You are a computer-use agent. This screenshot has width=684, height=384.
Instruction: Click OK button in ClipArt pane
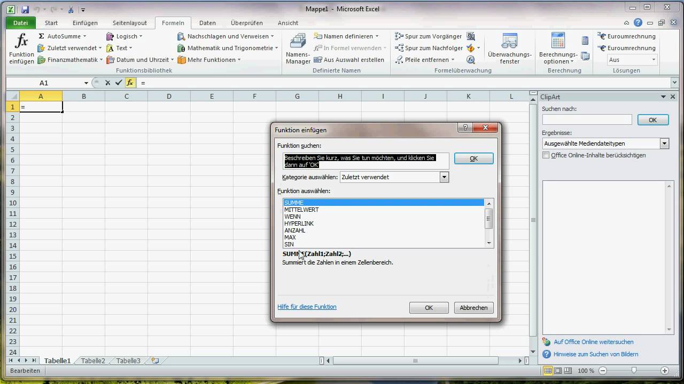[652, 120]
